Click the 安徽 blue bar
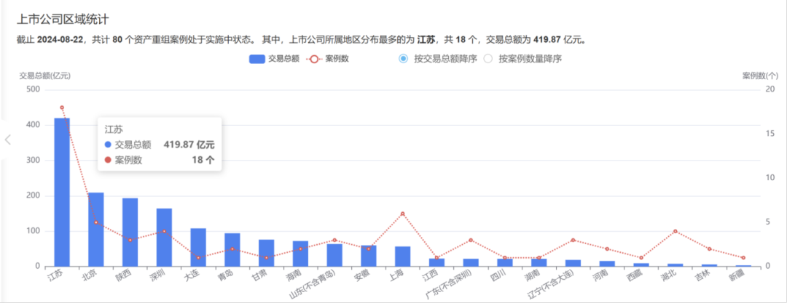 coord(368,256)
